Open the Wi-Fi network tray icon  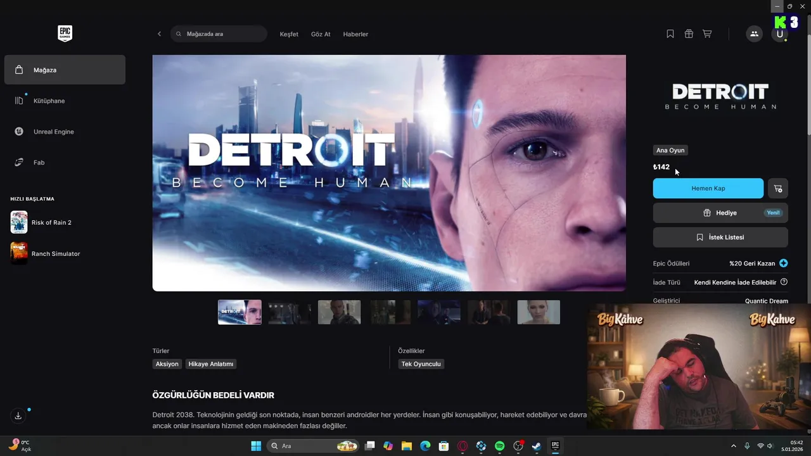(760, 446)
